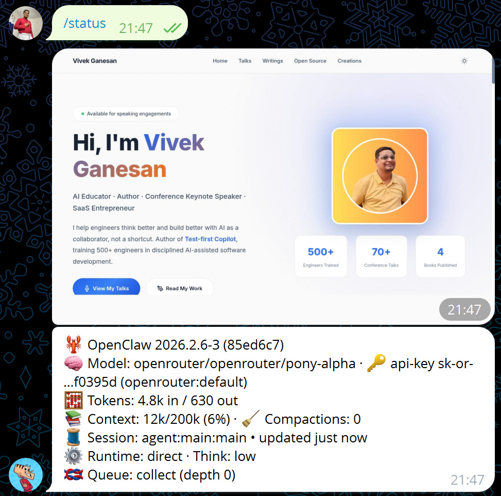Click the Compactions: 0 text
Screen dimensions: 501x496
point(313,419)
